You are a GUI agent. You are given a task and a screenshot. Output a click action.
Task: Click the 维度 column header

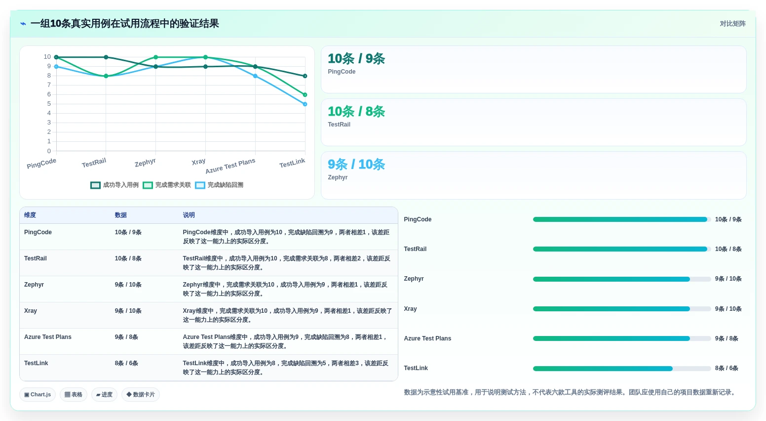(30, 215)
